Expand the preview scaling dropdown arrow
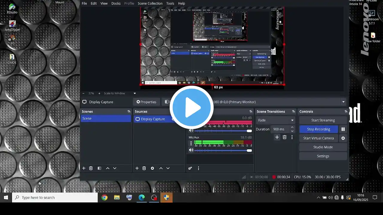 (x=135, y=93)
